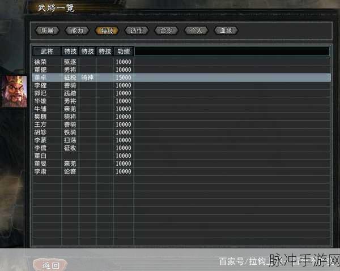340x271 pixels.
Task: Select the highlighted 董卓 row name
Action: click(40, 78)
